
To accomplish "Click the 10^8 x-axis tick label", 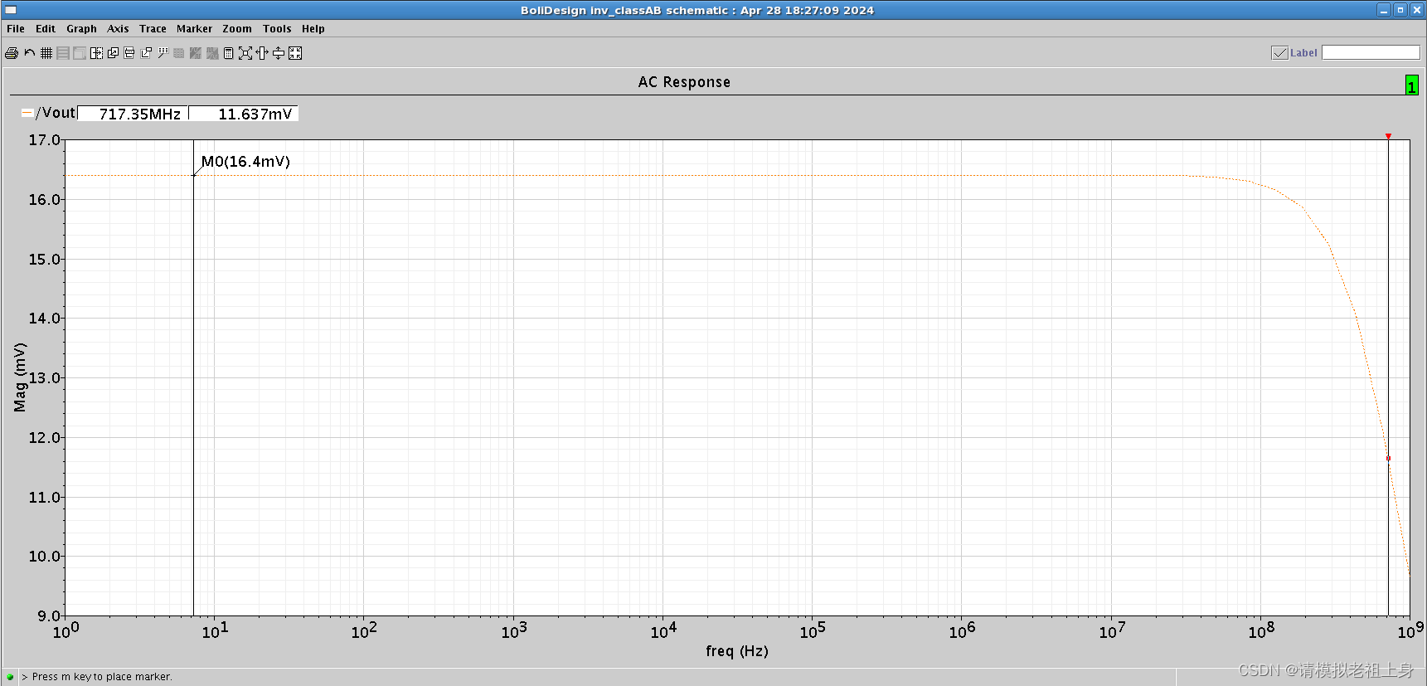I will pos(1261,631).
